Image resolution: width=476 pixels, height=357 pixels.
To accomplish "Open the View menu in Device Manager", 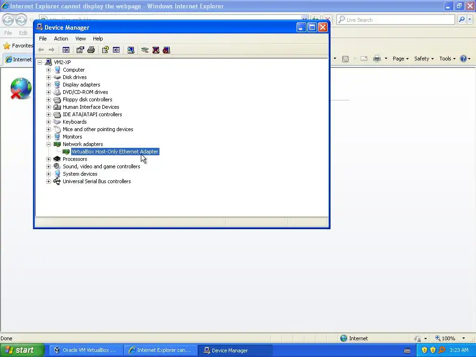I will (x=80, y=39).
